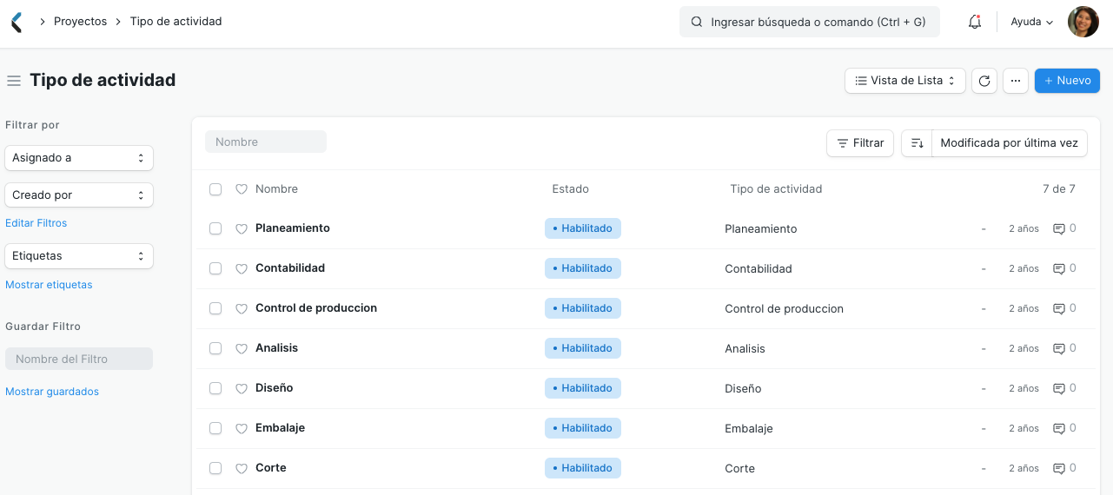Image resolution: width=1113 pixels, height=495 pixels.
Task: Click Mostrar guardados link
Action: (52, 392)
